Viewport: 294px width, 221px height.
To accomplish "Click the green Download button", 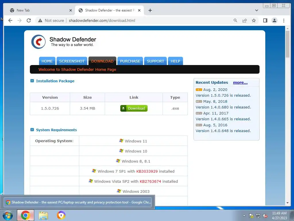I will click(134, 108).
